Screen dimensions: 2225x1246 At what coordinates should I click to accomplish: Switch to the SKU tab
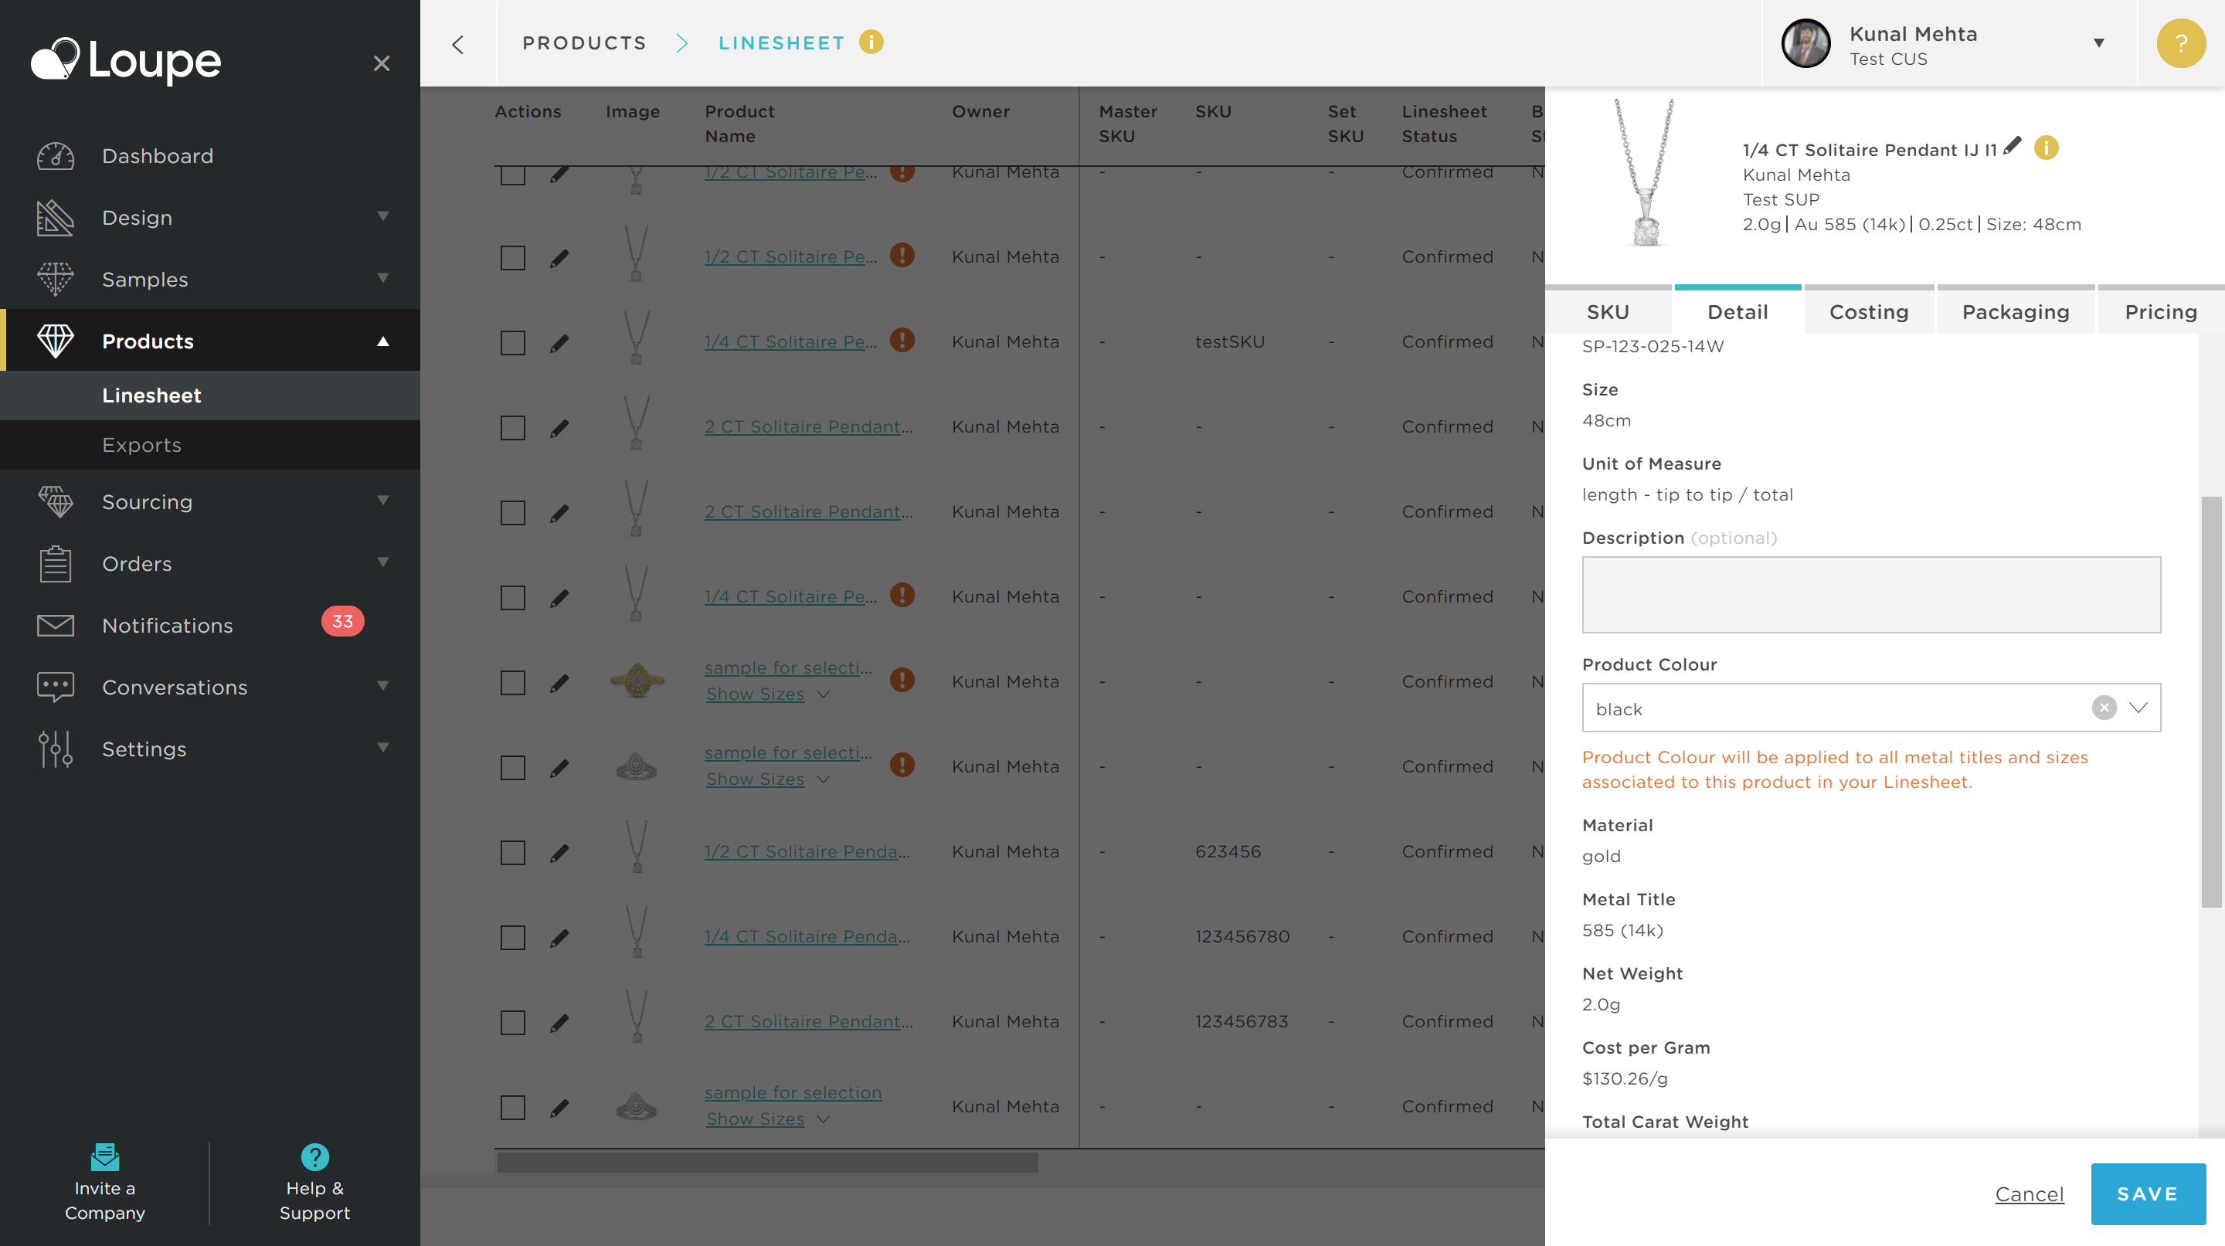[1608, 311]
